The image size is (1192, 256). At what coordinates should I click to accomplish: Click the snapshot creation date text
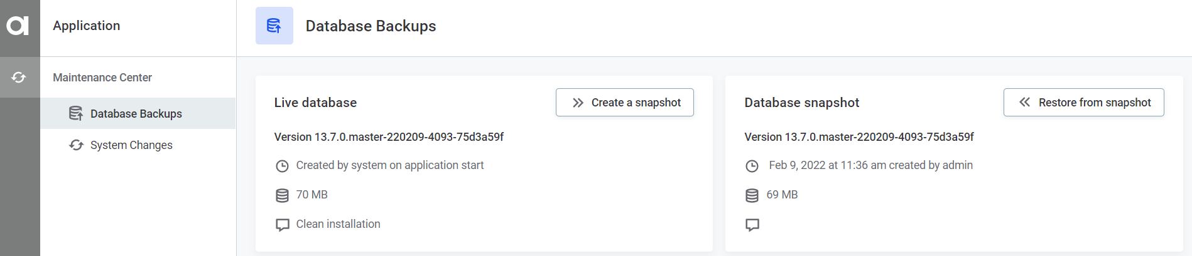click(x=870, y=165)
